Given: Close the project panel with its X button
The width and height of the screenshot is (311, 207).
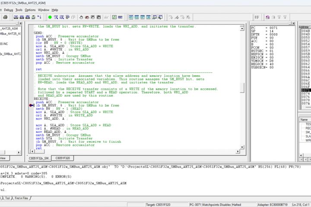Looking at the screenshot, I should [x=21, y=23].
